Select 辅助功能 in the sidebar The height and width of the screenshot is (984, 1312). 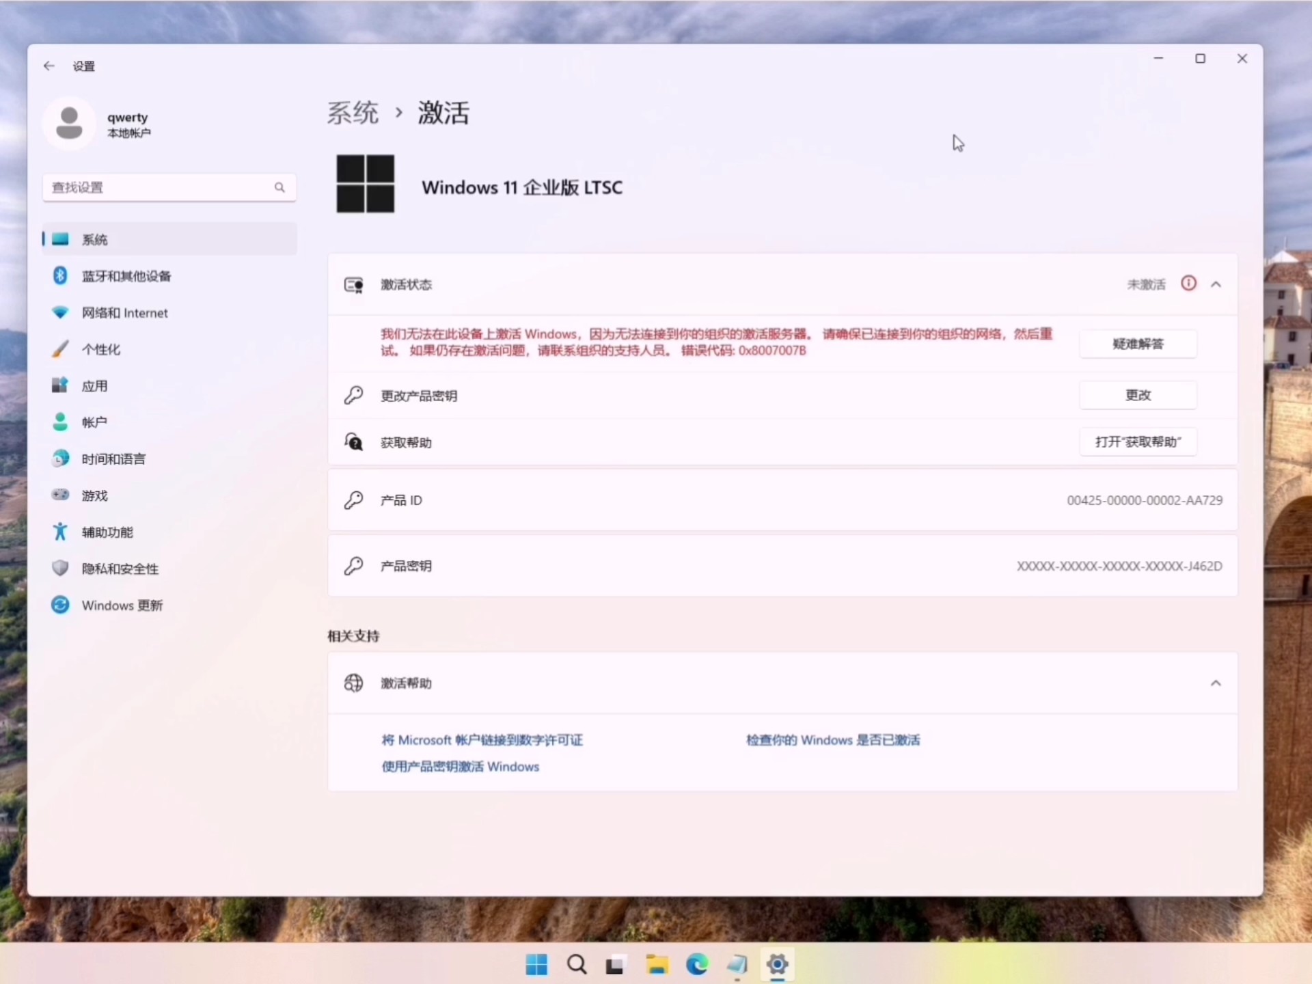pos(169,532)
